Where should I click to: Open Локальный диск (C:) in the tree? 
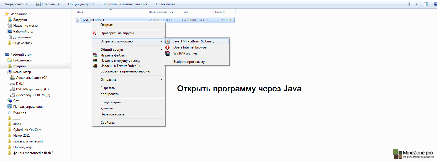[x=31, y=78]
